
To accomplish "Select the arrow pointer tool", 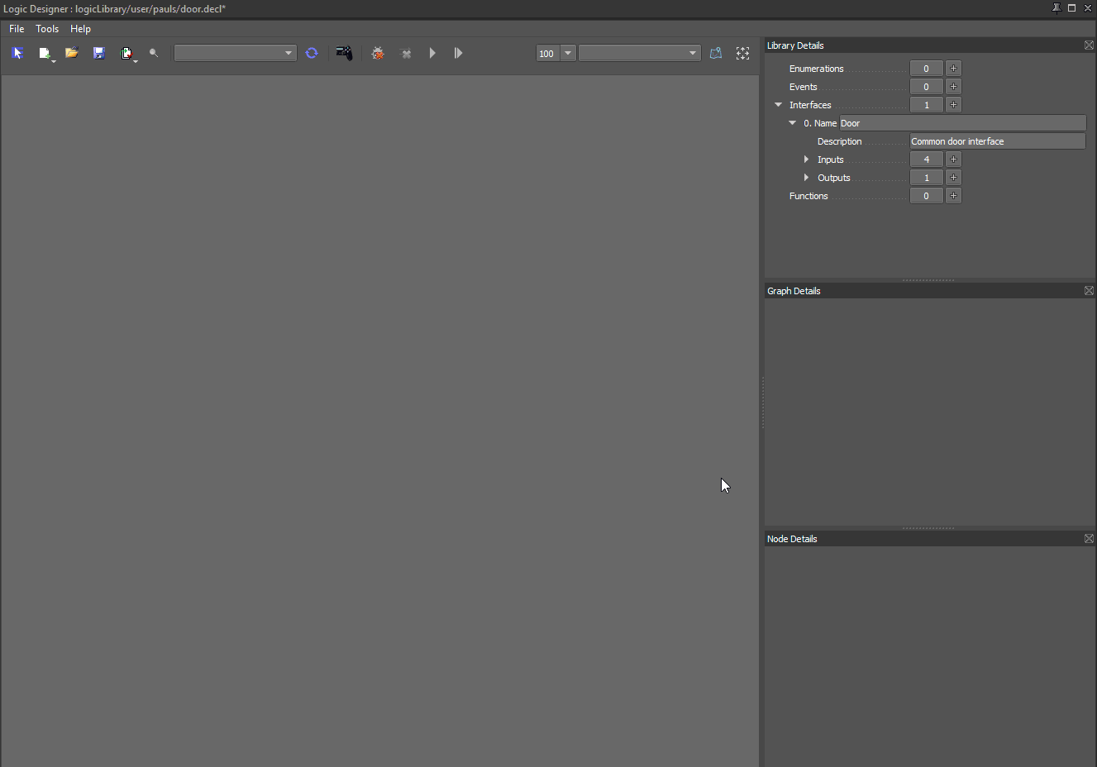I will (x=17, y=53).
